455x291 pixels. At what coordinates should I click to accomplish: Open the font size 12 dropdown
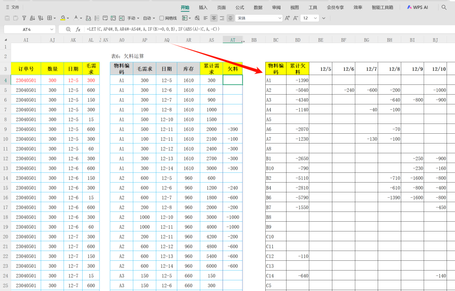(x=310, y=18)
